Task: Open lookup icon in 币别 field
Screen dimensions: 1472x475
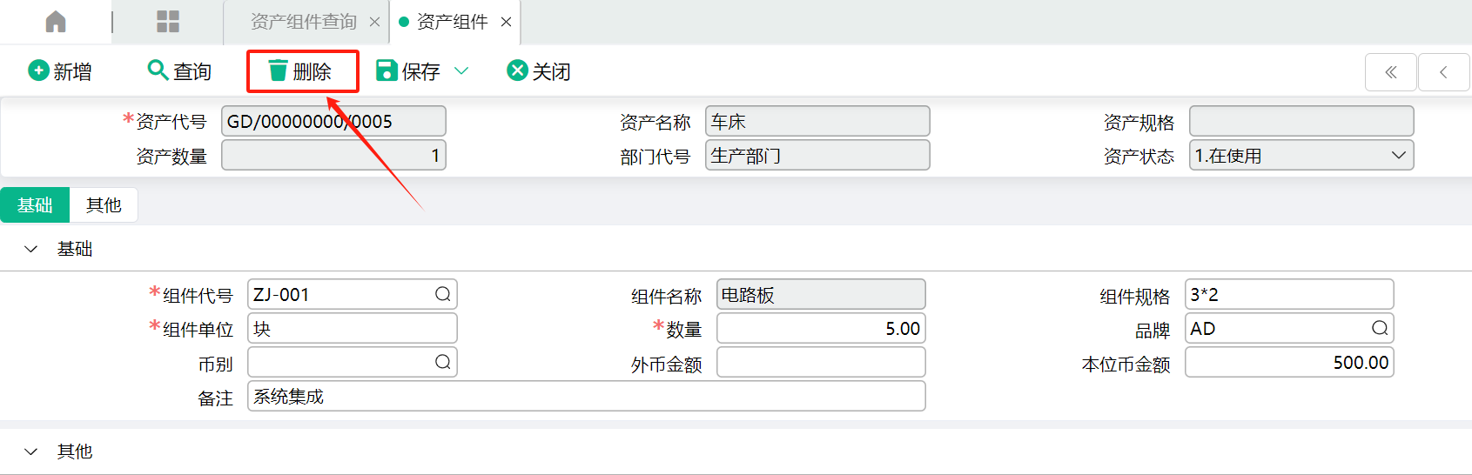Action: (443, 362)
